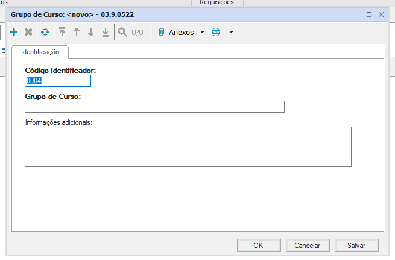Click the magnifier search icon

click(x=122, y=33)
